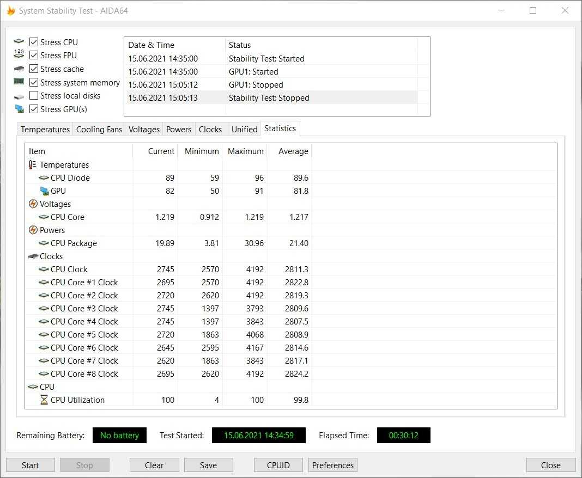Click the hourglass icon beside CPU Utilization
This screenshot has height=478, width=582.
click(44, 400)
